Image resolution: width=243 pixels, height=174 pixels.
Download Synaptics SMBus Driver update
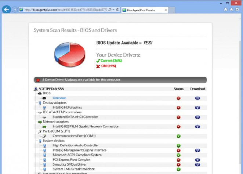click(x=197, y=164)
